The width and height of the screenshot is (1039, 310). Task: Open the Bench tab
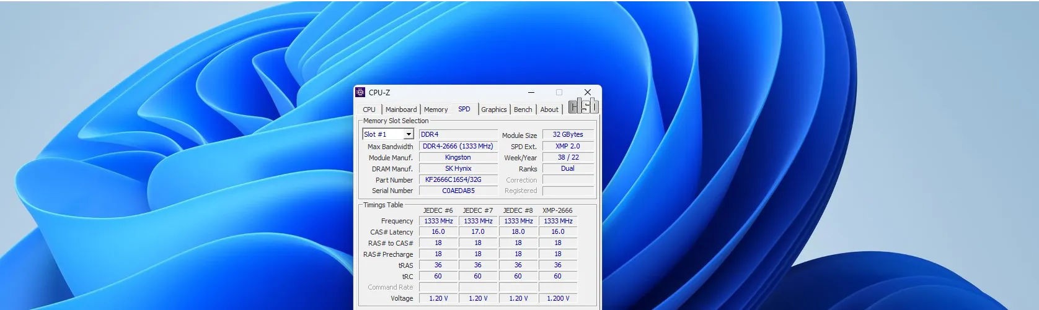click(x=523, y=110)
